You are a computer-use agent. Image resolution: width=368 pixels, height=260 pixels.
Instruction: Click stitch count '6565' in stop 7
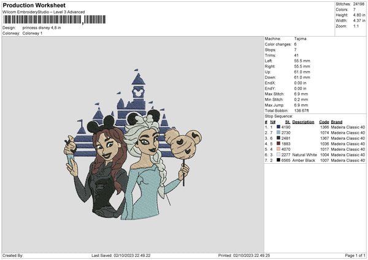pos(286,161)
